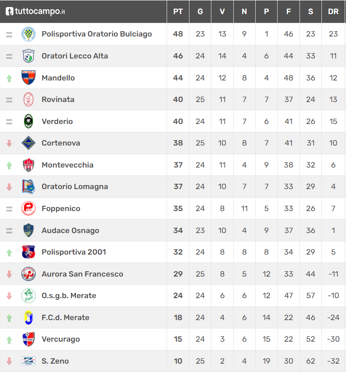
Task: Sort by the DR column header
Action: pyautogui.click(x=333, y=11)
